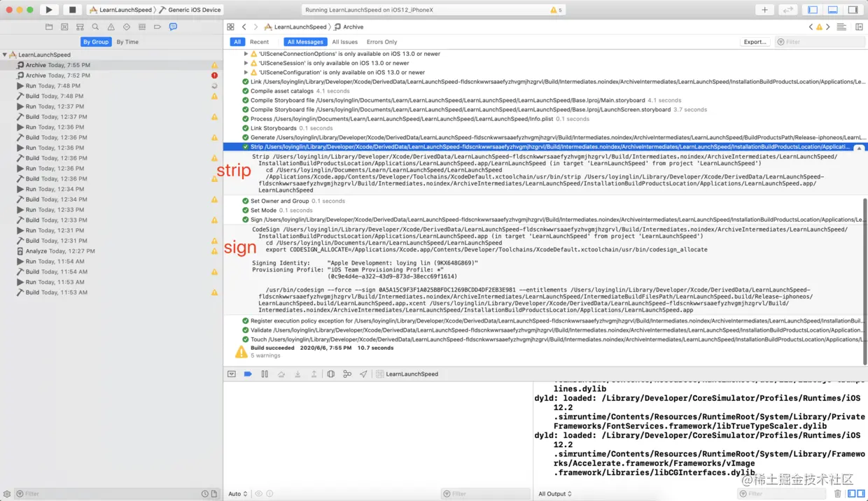Toggle the console pane button

pyautogui.click(x=861, y=494)
